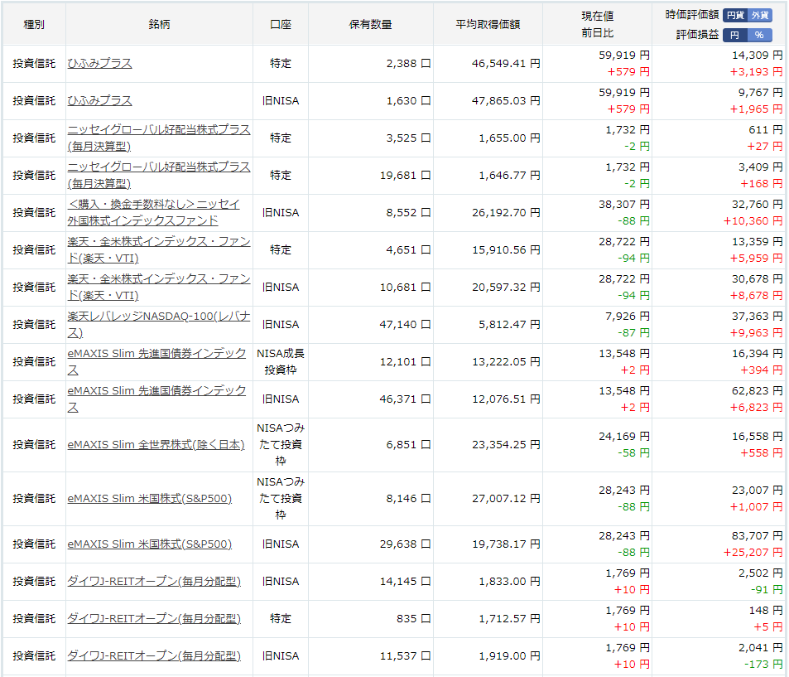Open eMAXIS Slim 先進国債券 in NISA成長投資枠
The height and width of the screenshot is (677, 789).
[x=157, y=361]
